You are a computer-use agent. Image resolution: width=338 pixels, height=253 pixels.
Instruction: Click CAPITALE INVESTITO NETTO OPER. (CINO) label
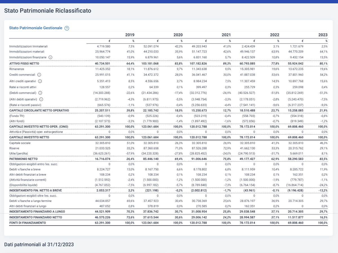coord(39,126)
